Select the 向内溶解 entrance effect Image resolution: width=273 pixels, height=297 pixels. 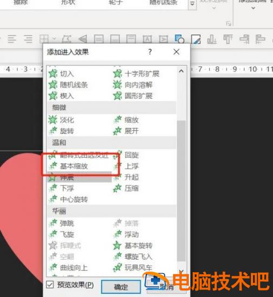133,85
